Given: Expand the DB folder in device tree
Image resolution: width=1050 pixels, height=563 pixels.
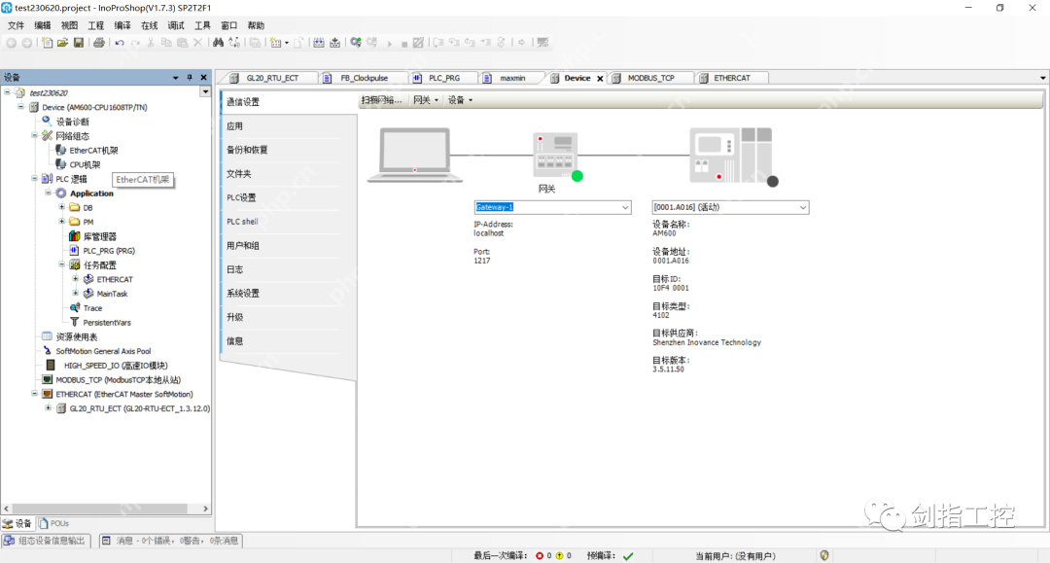Looking at the screenshot, I should (x=62, y=207).
